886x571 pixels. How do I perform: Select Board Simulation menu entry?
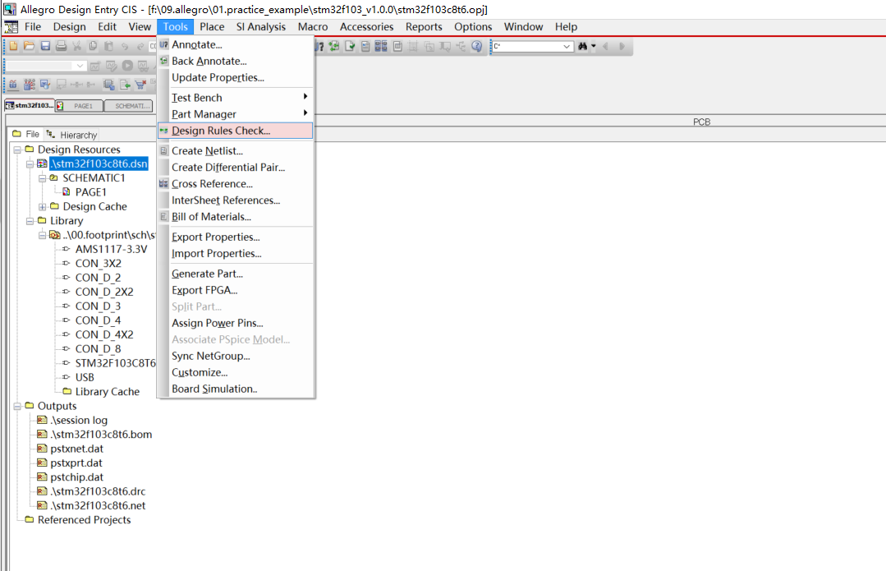click(x=235, y=389)
